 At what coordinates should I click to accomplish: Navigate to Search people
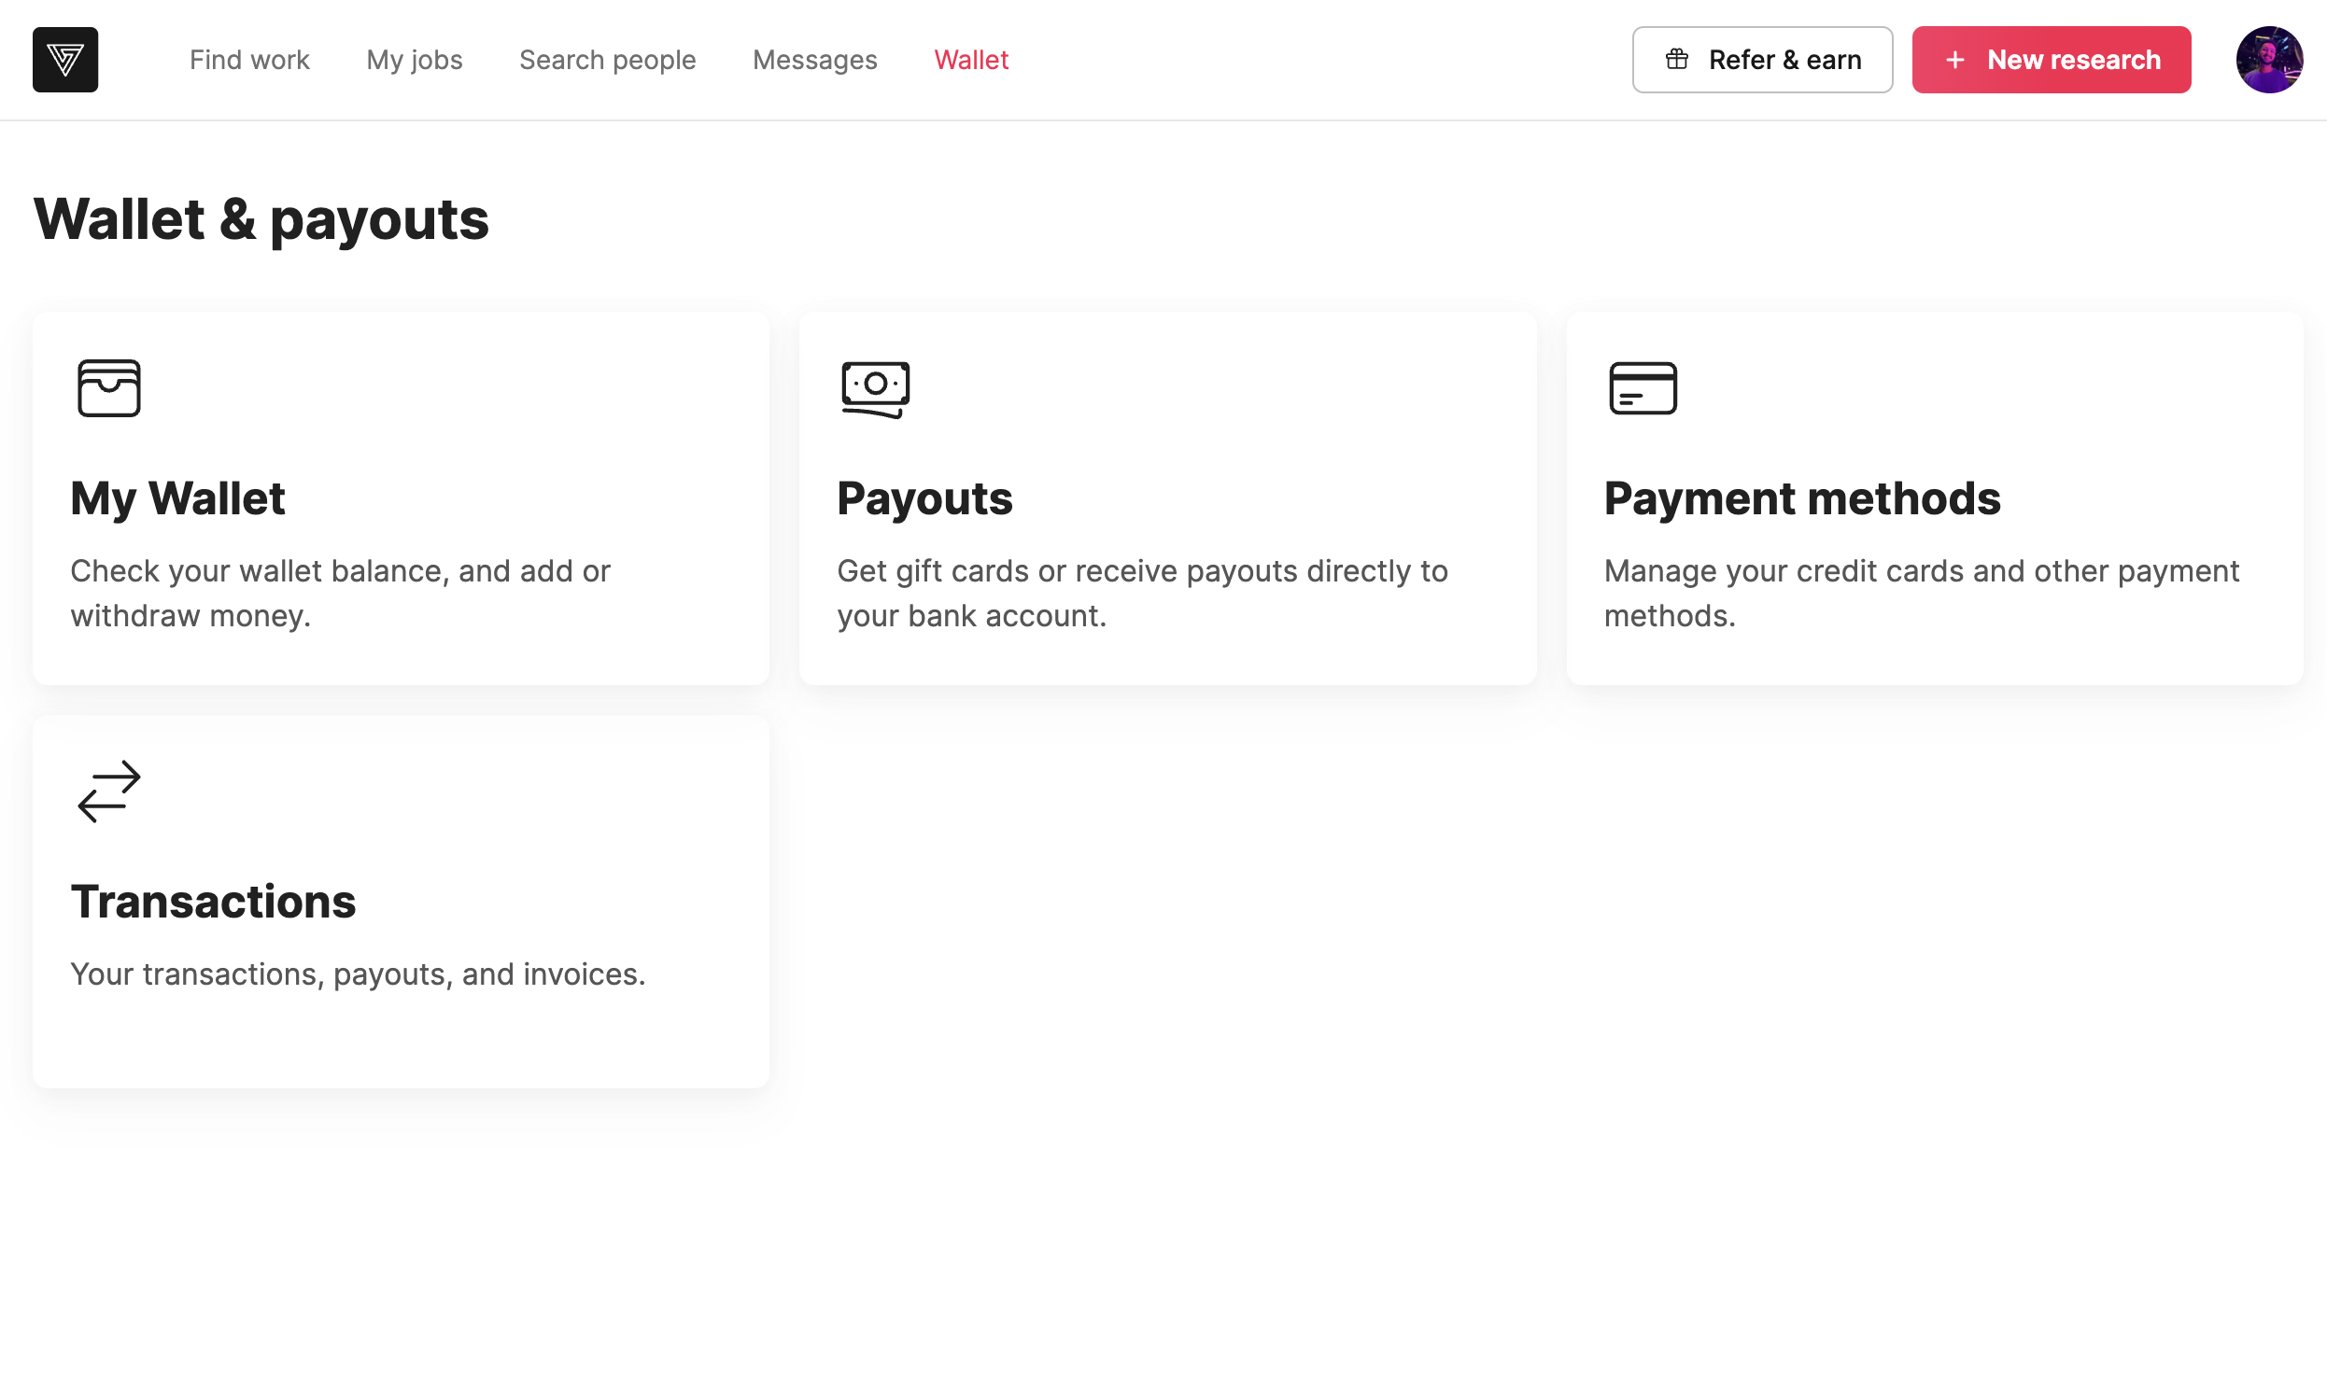[x=607, y=60]
